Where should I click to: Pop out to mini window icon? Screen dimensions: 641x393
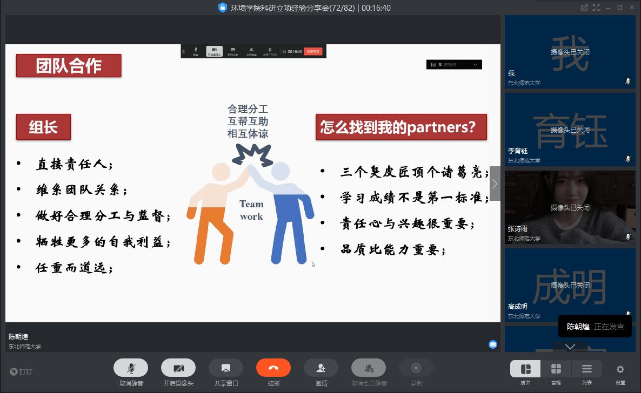[584, 8]
